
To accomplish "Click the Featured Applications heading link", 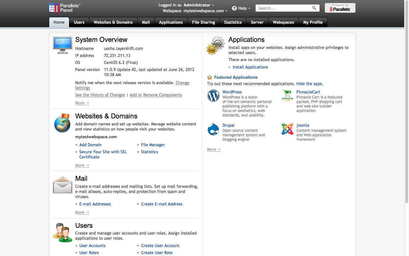I will (236, 77).
